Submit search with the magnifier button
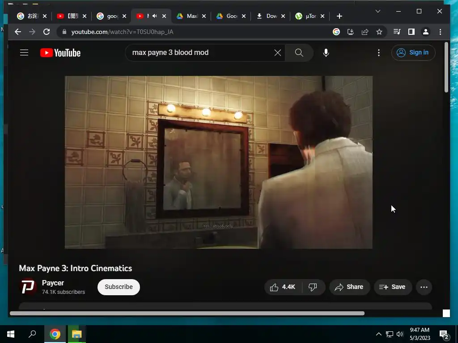The width and height of the screenshot is (458, 343). pos(299,53)
